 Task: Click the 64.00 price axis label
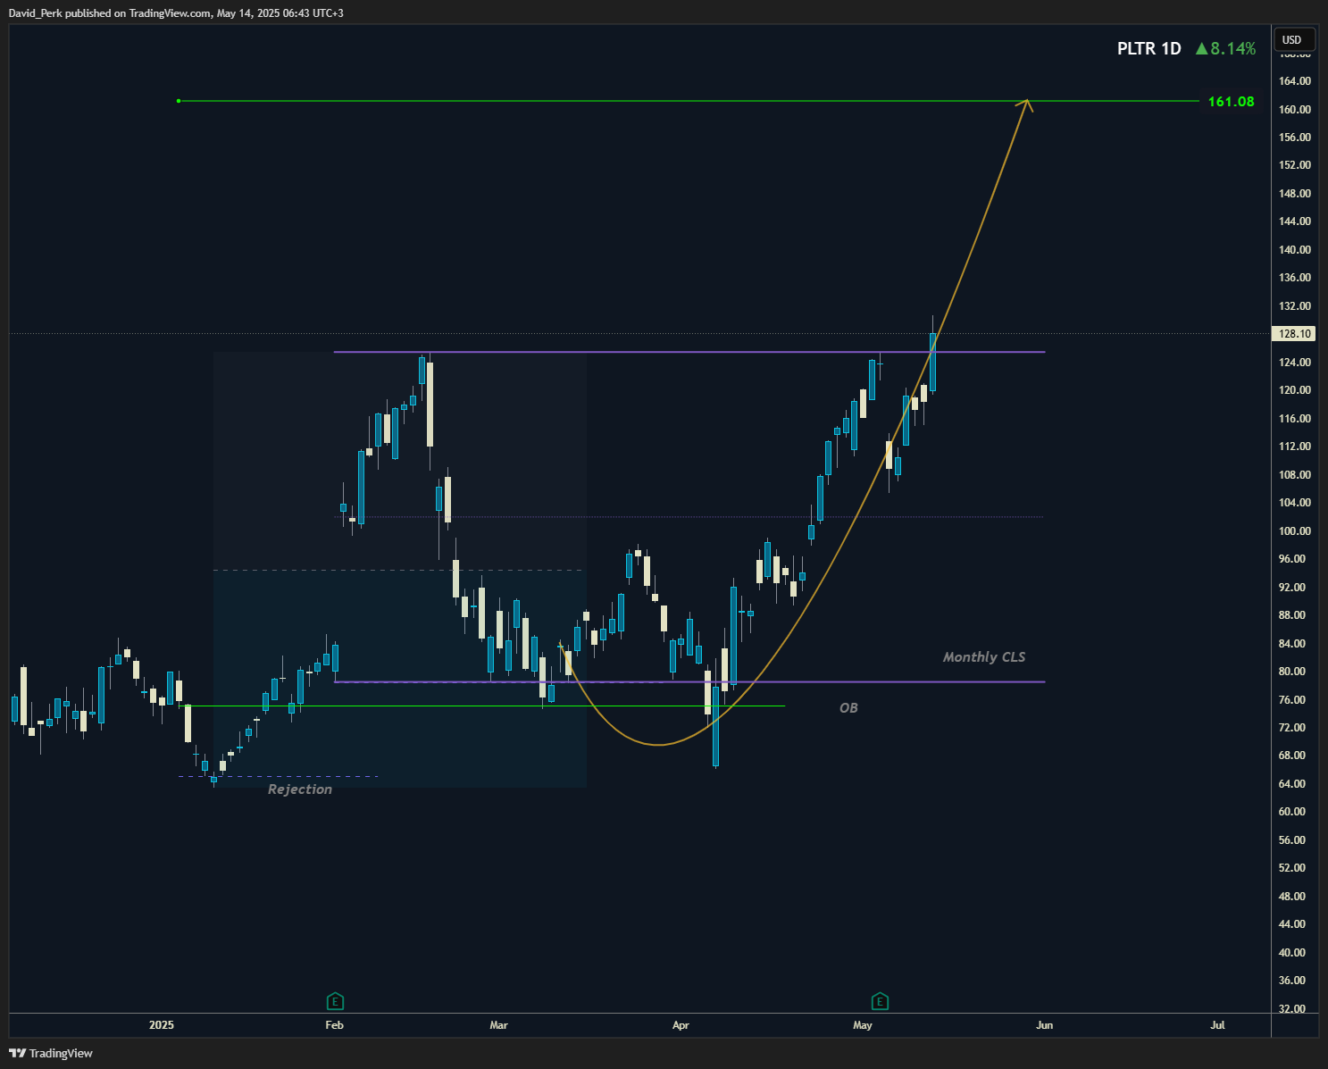[x=1294, y=784]
